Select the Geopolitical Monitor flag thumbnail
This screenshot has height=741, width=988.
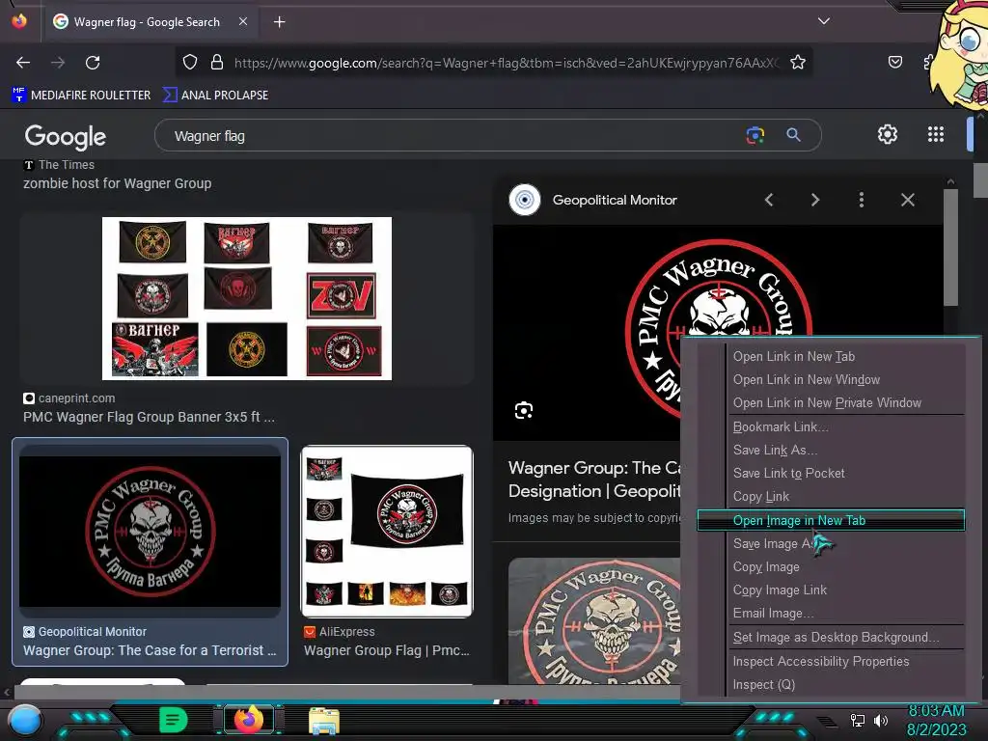(x=150, y=530)
